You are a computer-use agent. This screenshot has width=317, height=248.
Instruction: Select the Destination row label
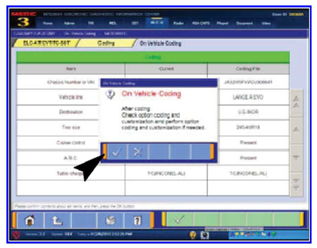[x=71, y=112]
